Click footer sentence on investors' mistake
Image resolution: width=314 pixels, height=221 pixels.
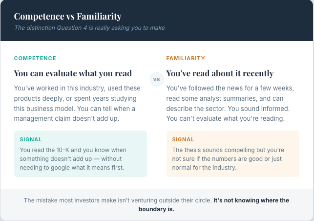118,200
